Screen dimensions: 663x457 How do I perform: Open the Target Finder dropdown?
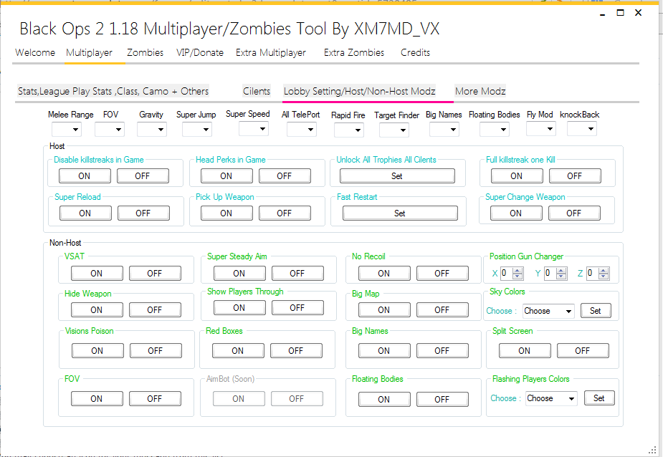tap(394, 130)
